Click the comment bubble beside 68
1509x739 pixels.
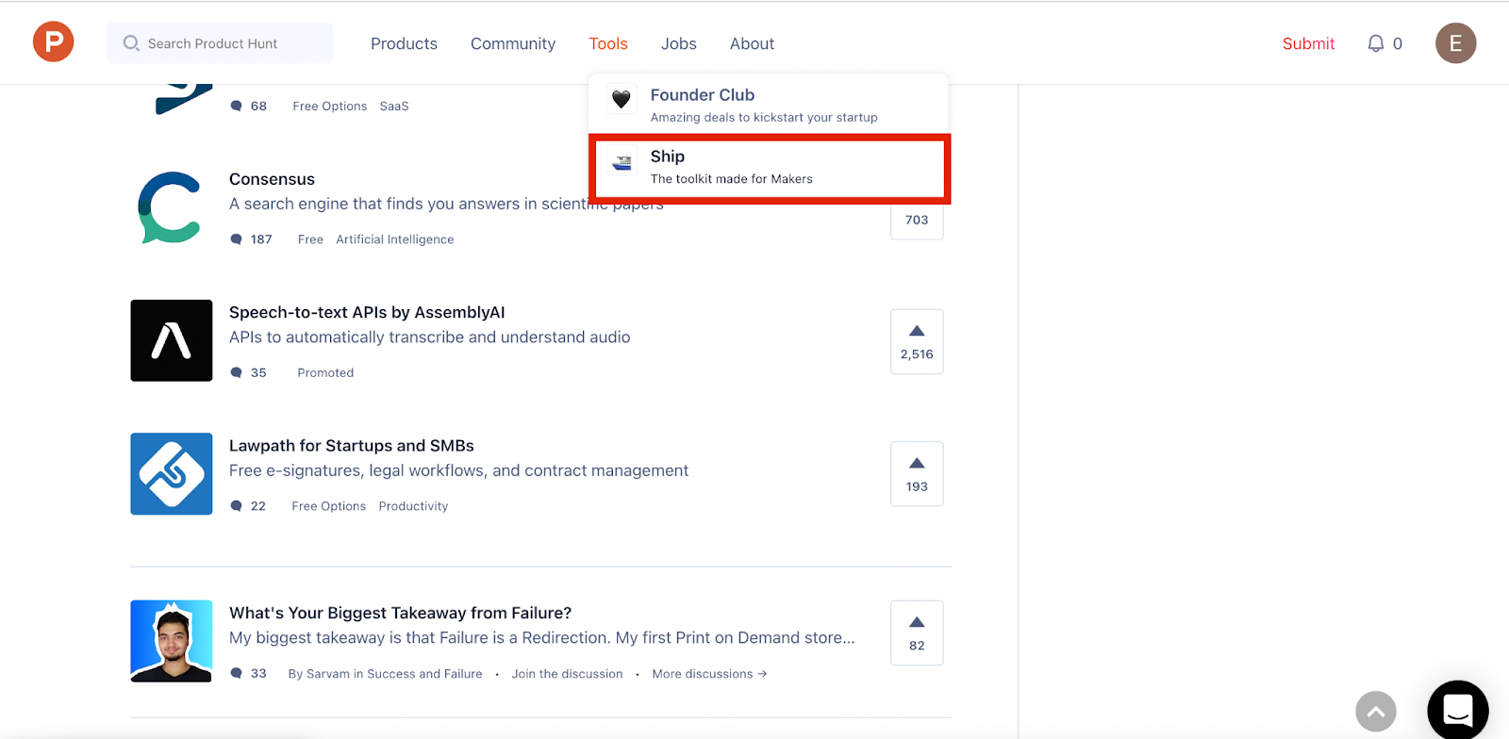coord(237,106)
